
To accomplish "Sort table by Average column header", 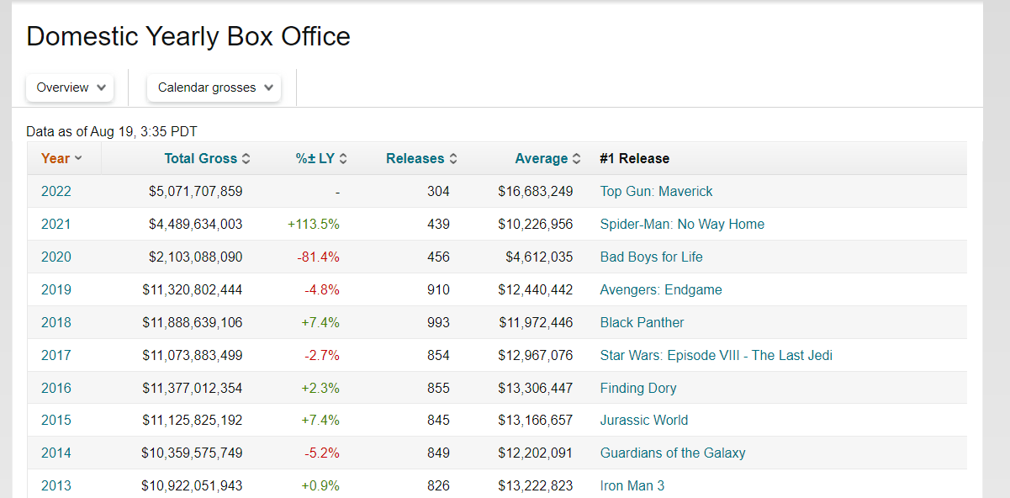I will pos(547,158).
